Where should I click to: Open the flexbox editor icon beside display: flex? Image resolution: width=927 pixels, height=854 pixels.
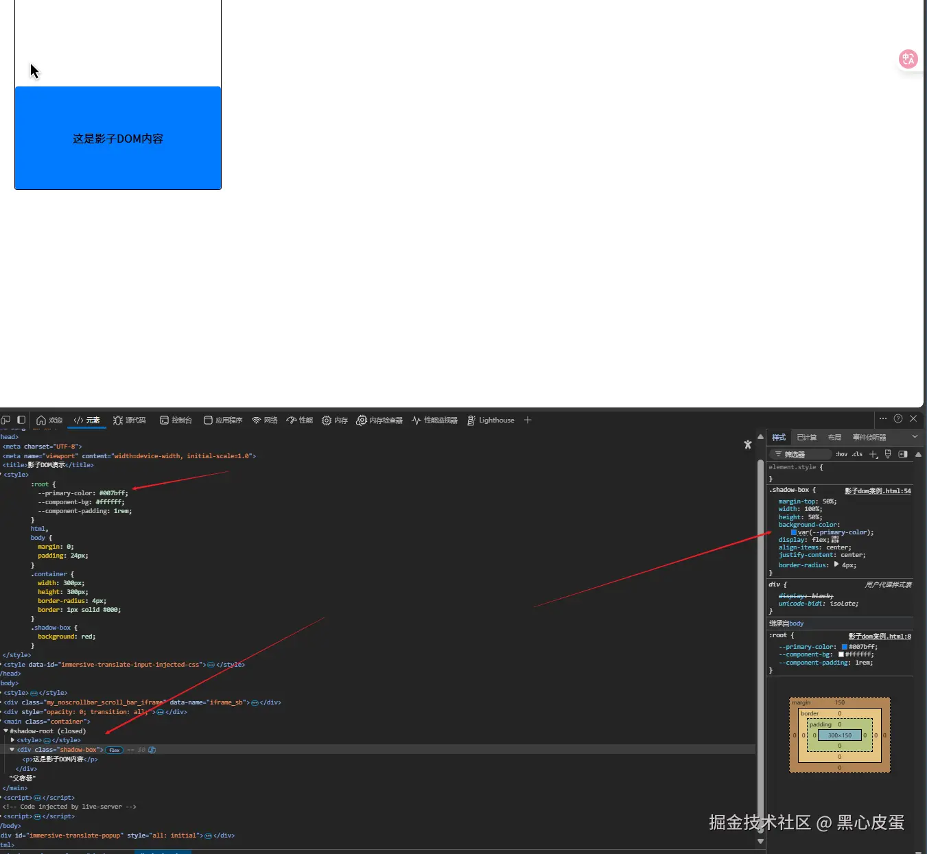coord(835,539)
